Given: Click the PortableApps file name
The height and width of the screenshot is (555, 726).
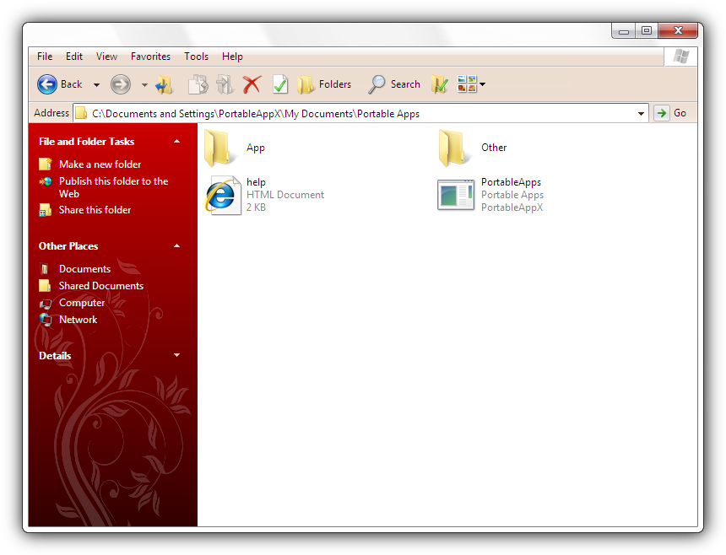Looking at the screenshot, I should coord(512,182).
